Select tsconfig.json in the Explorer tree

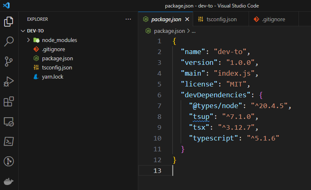coord(57,67)
